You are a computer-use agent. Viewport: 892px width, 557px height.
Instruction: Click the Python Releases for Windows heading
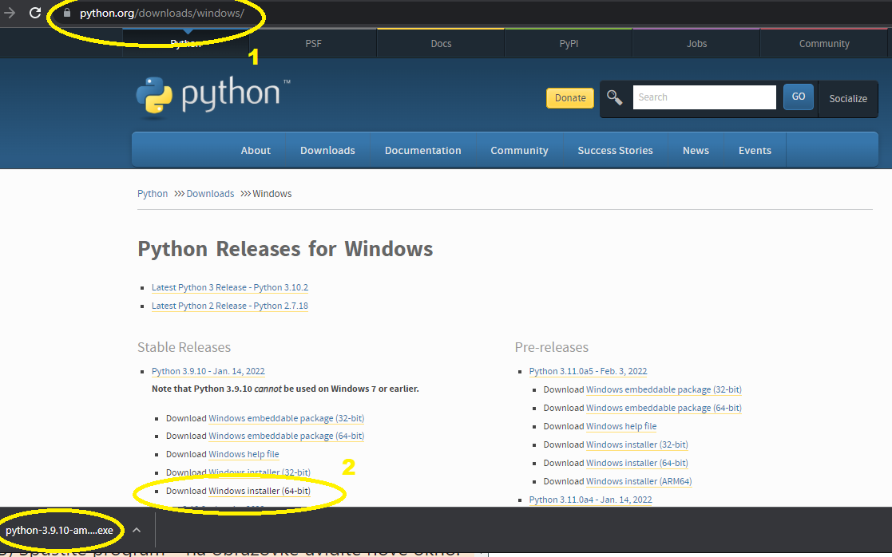[x=285, y=249]
